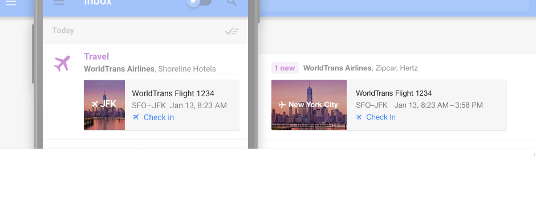Open the JFK skyline thumbnail
The height and width of the screenshot is (205, 536).
104,105
